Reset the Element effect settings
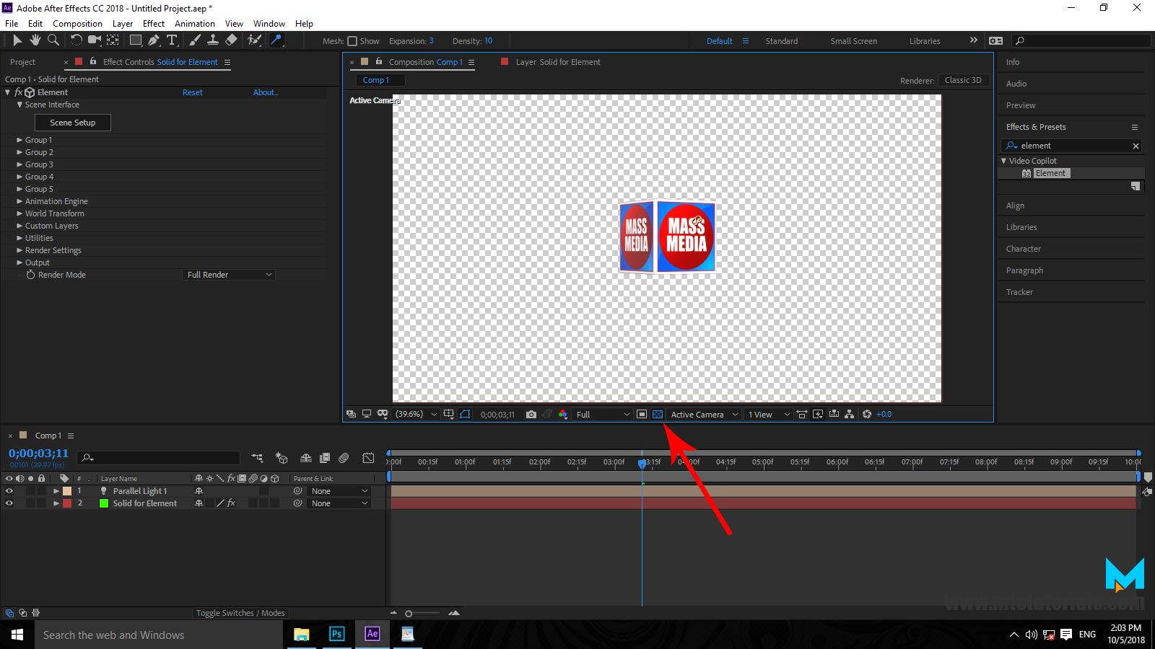The width and height of the screenshot is (1155, 649). tap(192, 92)
